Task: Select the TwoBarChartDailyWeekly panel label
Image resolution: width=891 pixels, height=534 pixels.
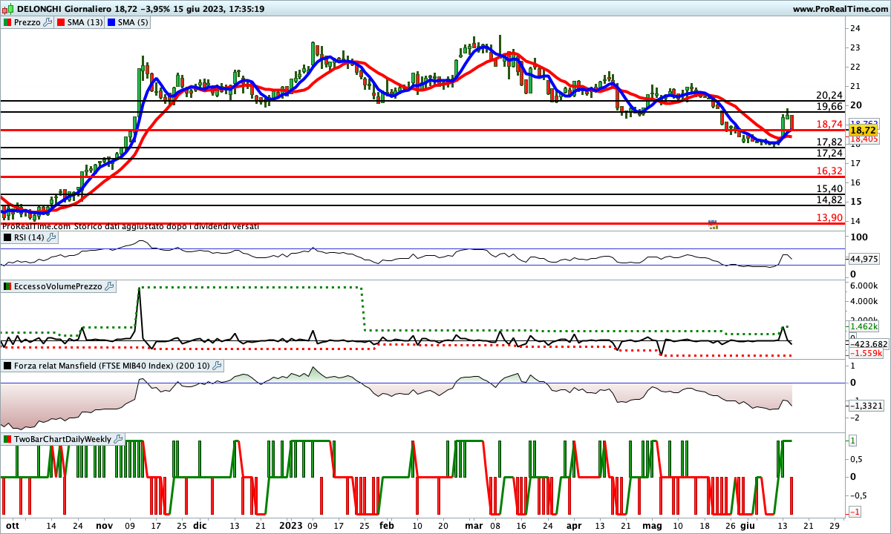Action: (63, 439)
